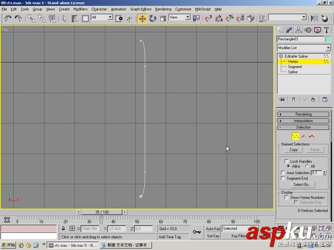Enable the Segment End checkbox

point(283,178)
